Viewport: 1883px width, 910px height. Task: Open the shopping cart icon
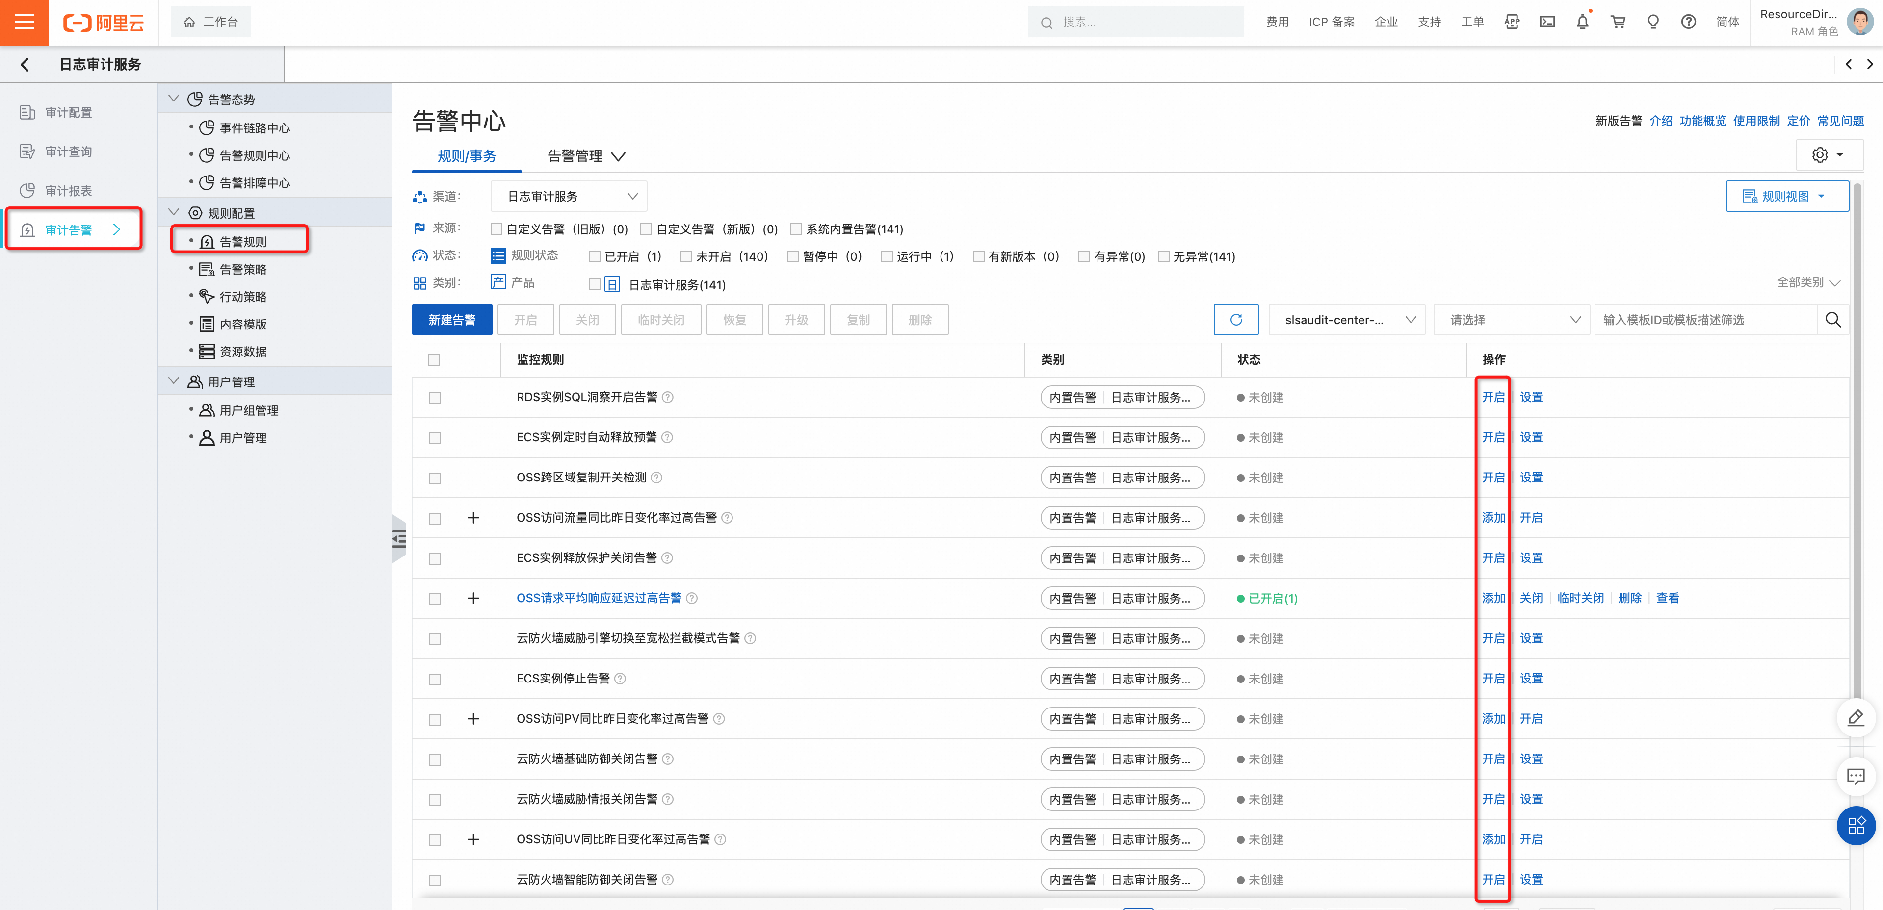(1618, 22)
